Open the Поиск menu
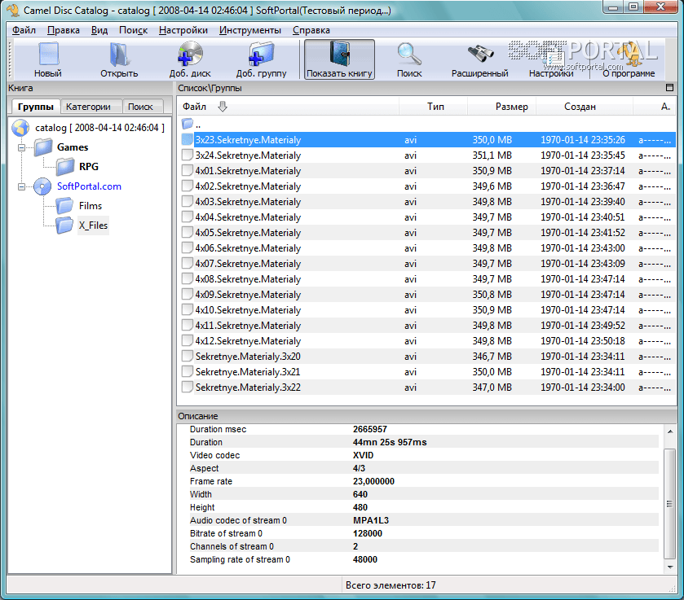 coord(134,30)
